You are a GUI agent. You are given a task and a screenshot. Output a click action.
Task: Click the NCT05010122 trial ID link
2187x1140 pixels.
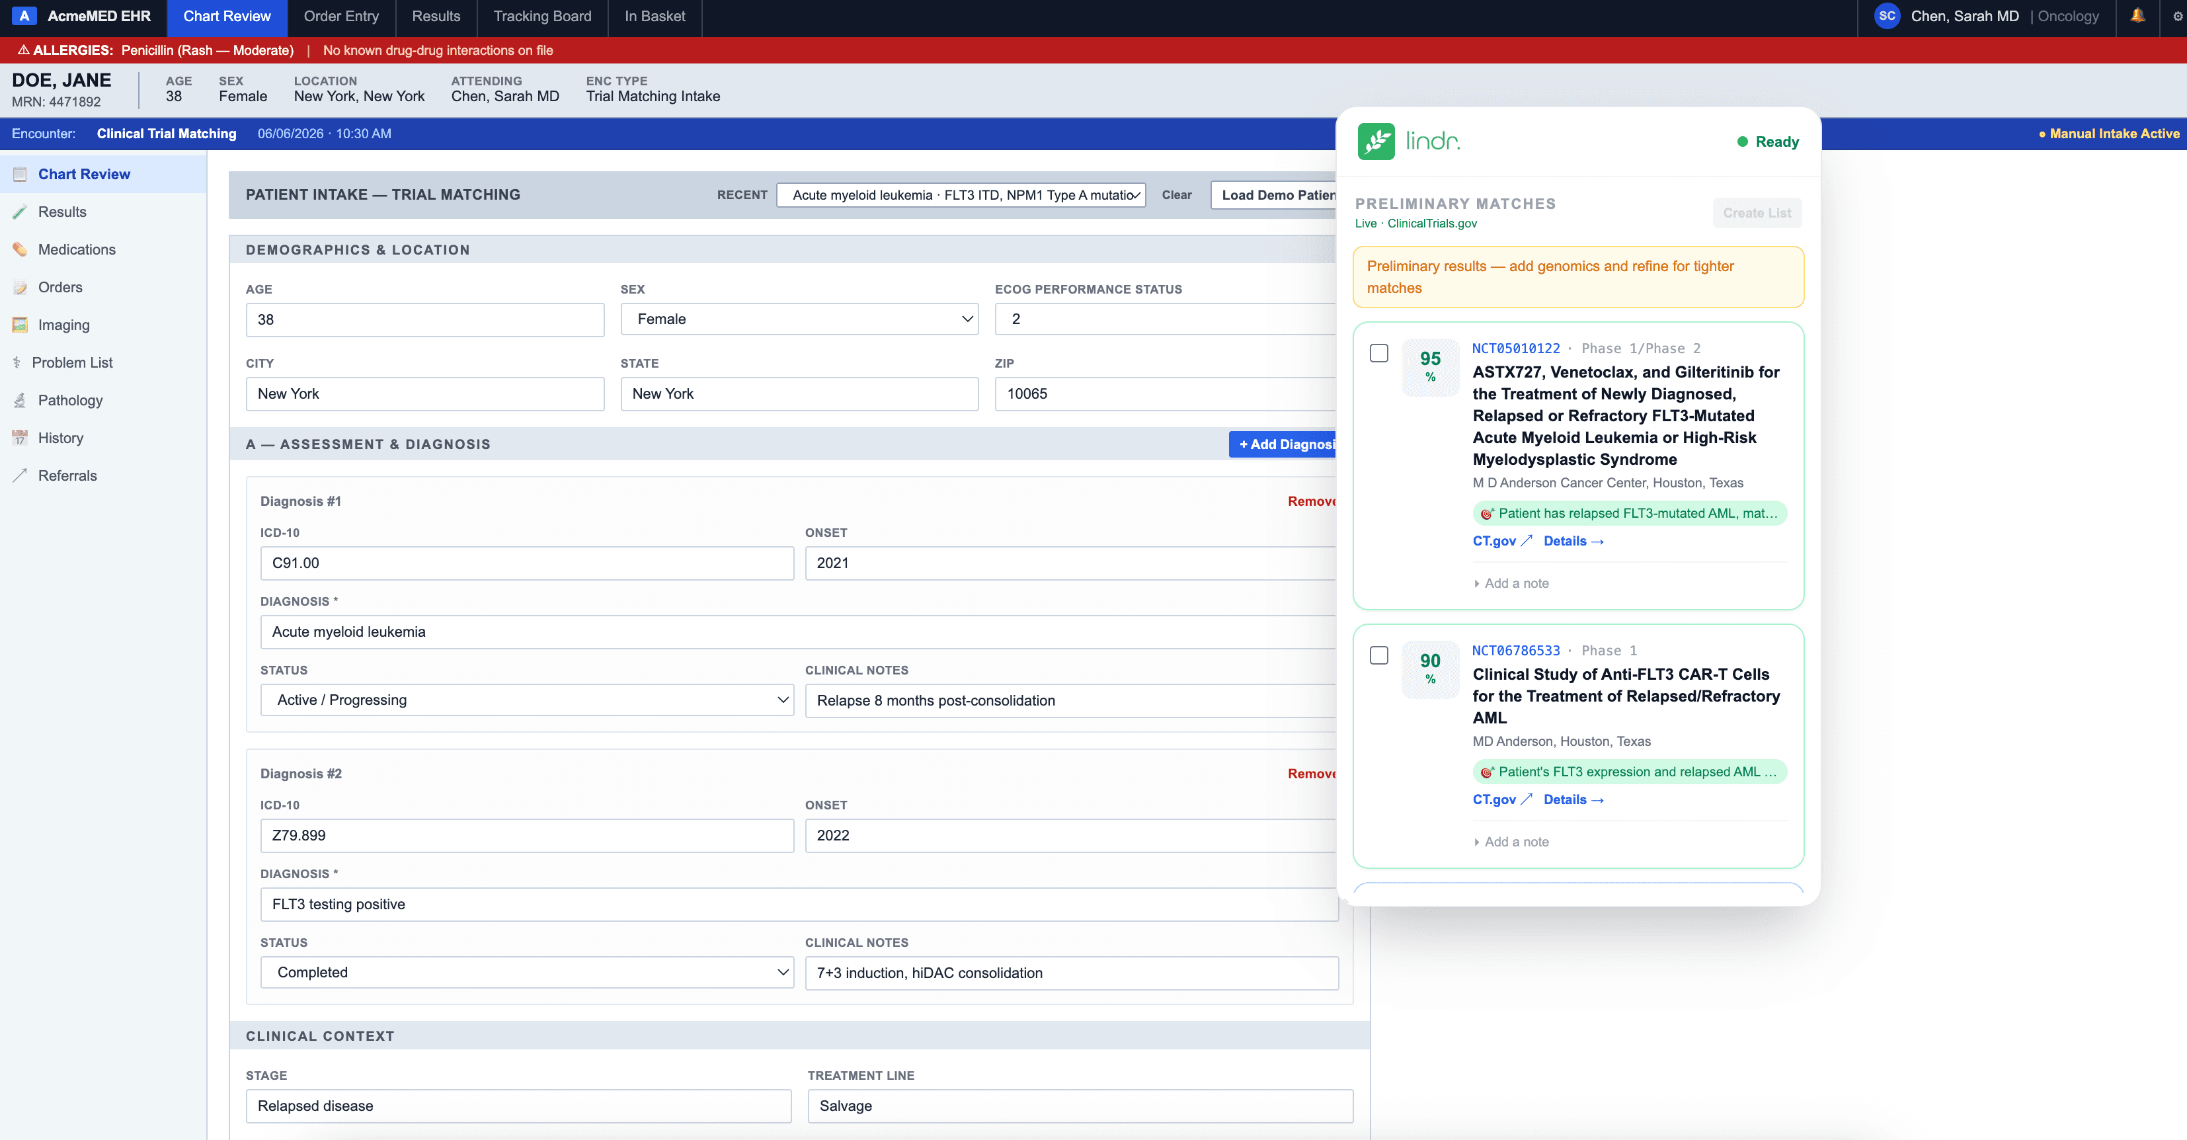pos(1515,349)
